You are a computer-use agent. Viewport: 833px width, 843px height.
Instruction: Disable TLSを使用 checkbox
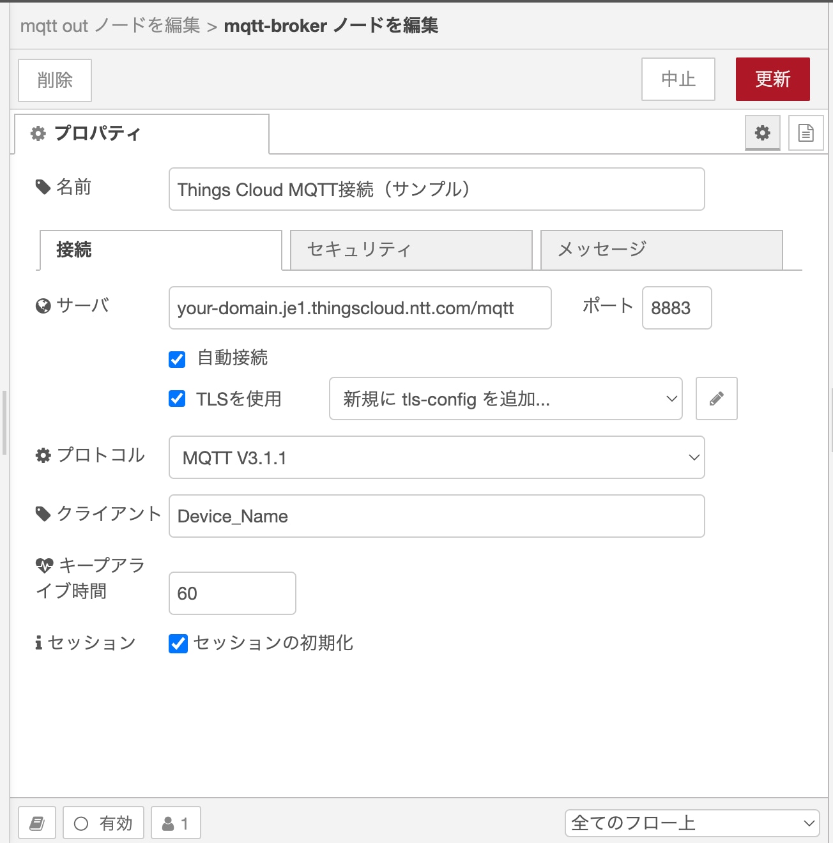(177, 399)
